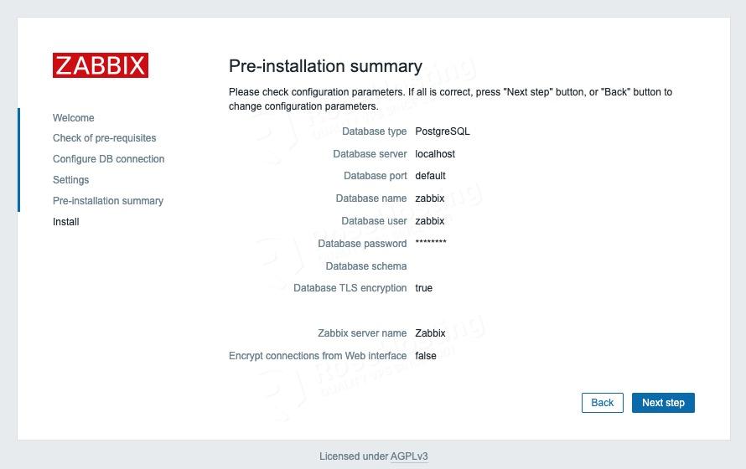Viewport: 746px width, 469px height.
Task: Click the Database user label
Action: [374, 221]
